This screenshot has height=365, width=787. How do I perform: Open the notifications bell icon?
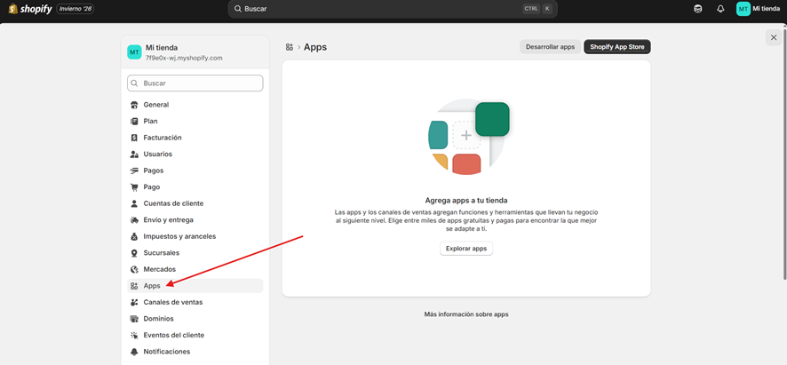(x=720, y=9)
